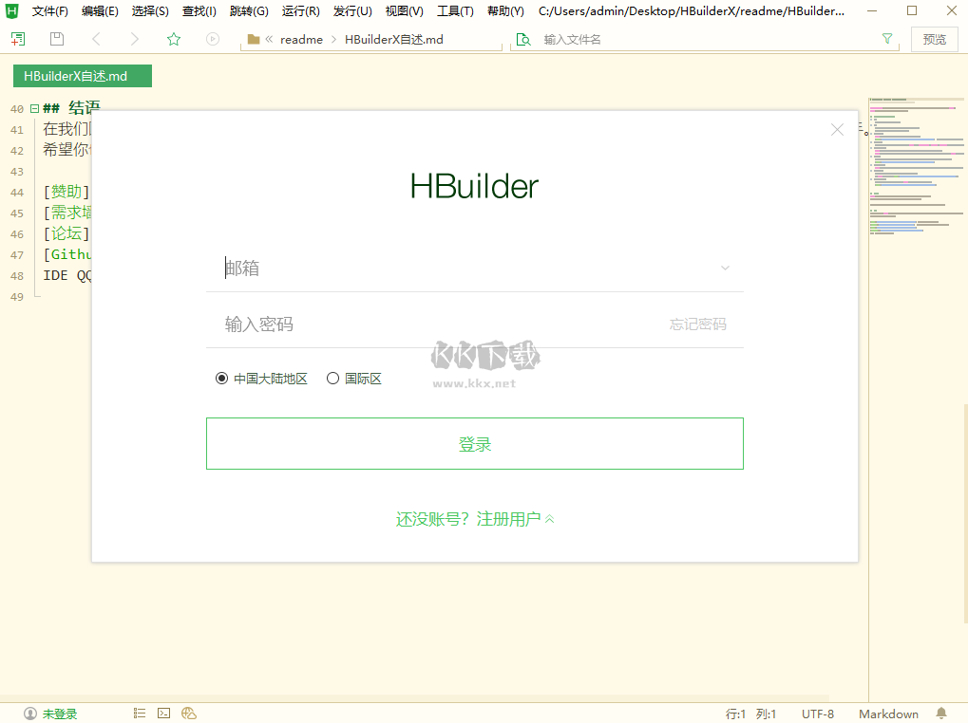Screen dimensions: 968x723
Task: Click the HBuilderX logo icon in title bar
Action: click(11, 11)
